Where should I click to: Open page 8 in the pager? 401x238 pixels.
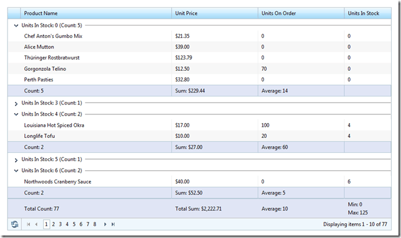coord(95,224)
